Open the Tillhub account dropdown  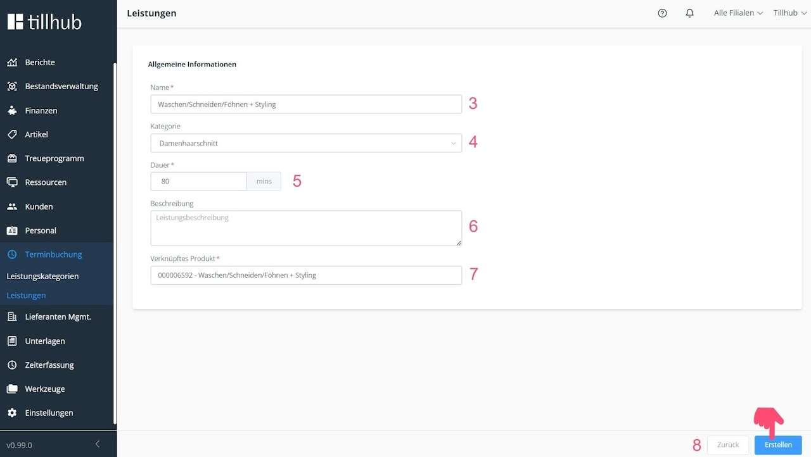click(789, 13)
